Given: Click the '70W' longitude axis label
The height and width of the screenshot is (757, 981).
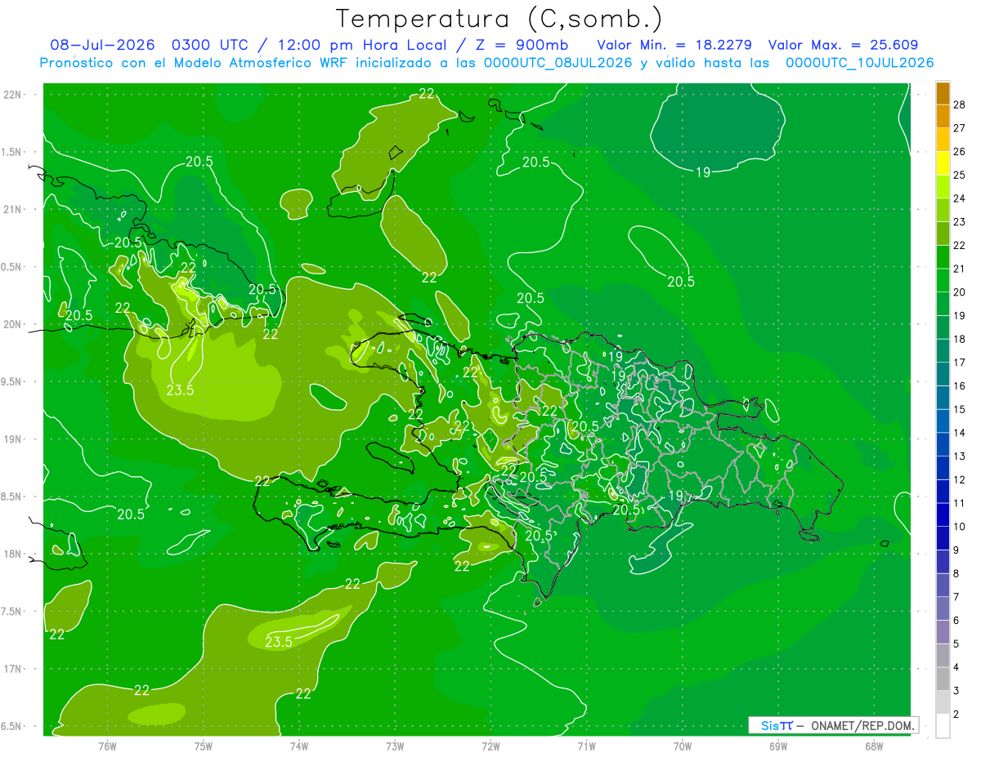Looking at the screenshot, I should pos(682,746).
